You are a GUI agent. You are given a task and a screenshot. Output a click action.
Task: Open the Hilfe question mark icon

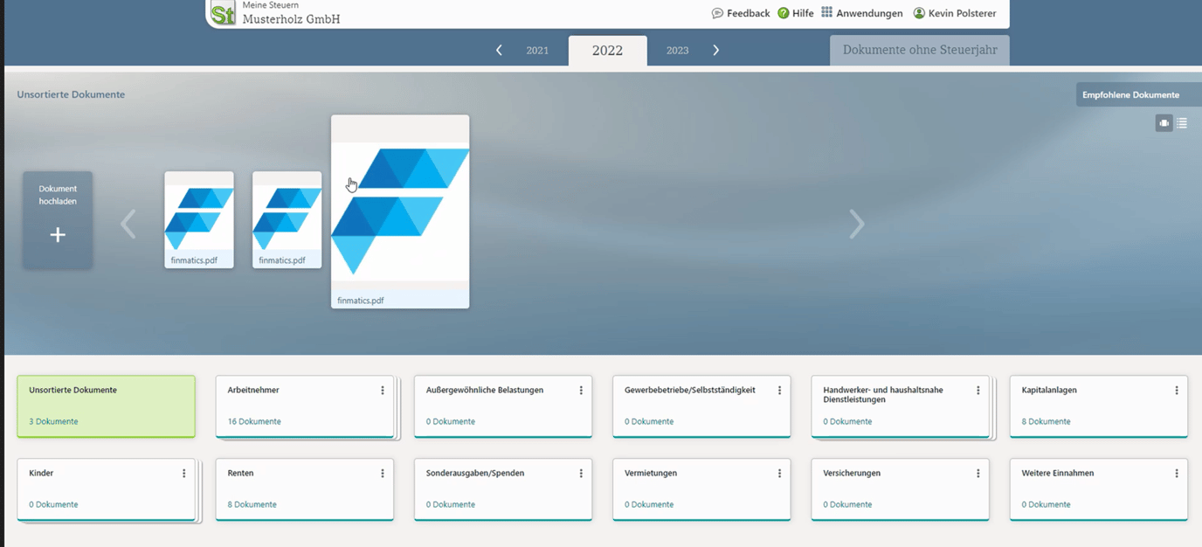(783, 13)
